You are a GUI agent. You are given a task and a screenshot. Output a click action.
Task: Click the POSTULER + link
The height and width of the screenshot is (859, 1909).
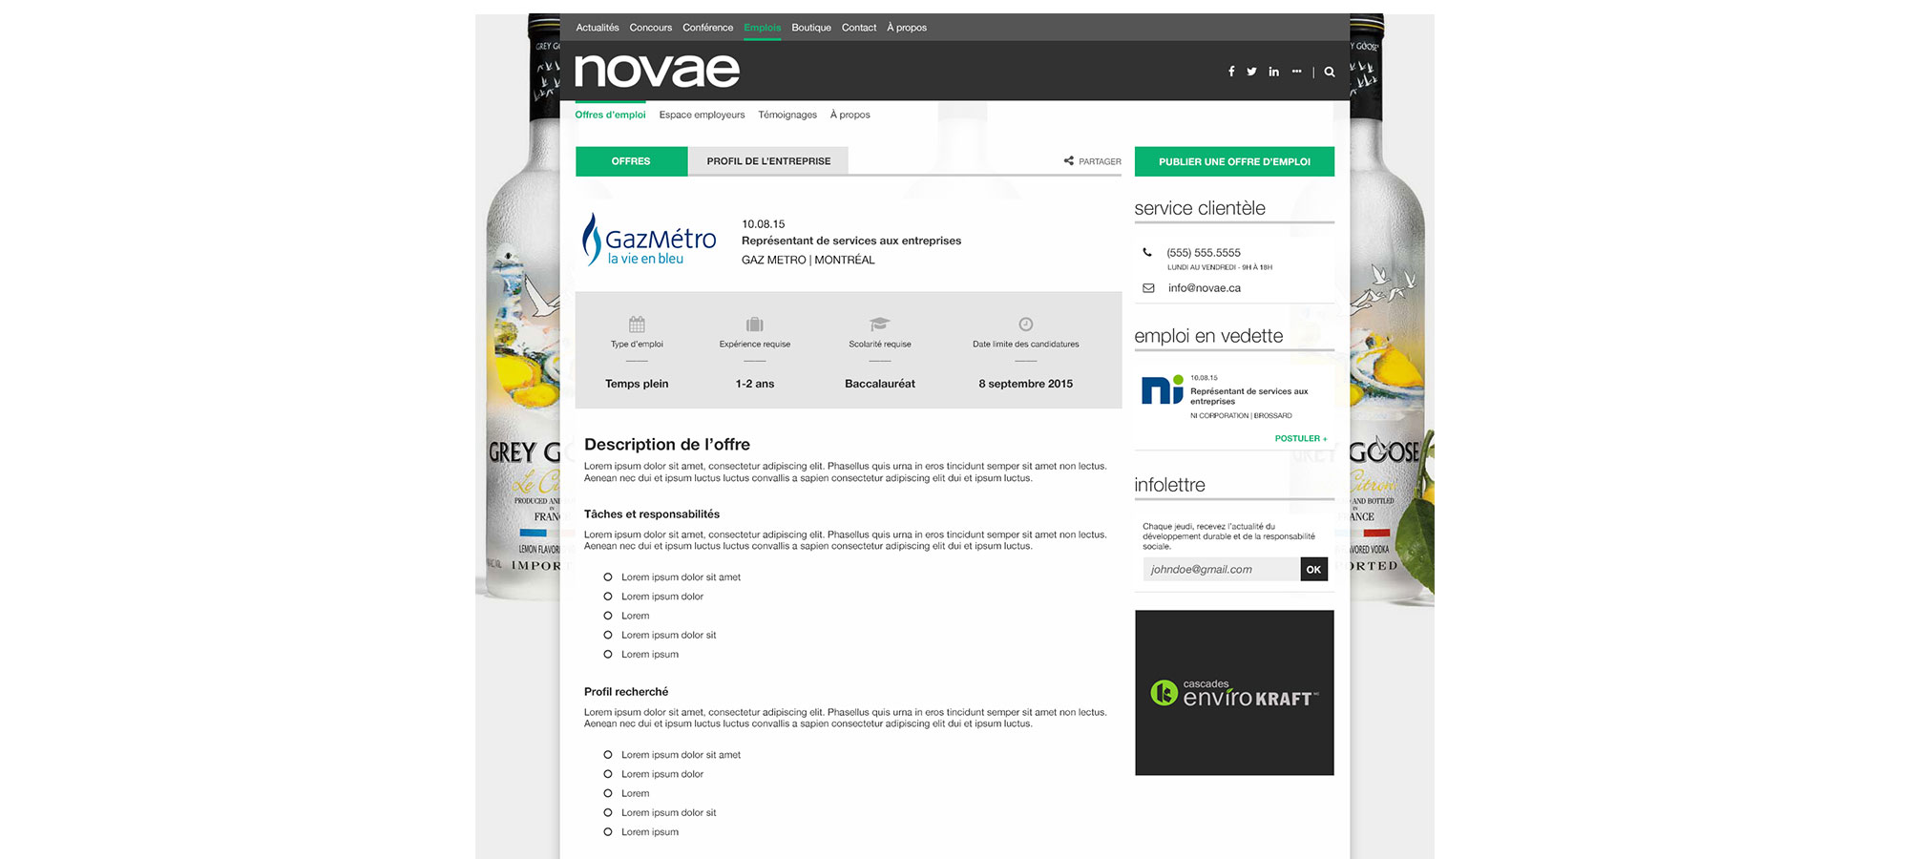[1301, 439]
